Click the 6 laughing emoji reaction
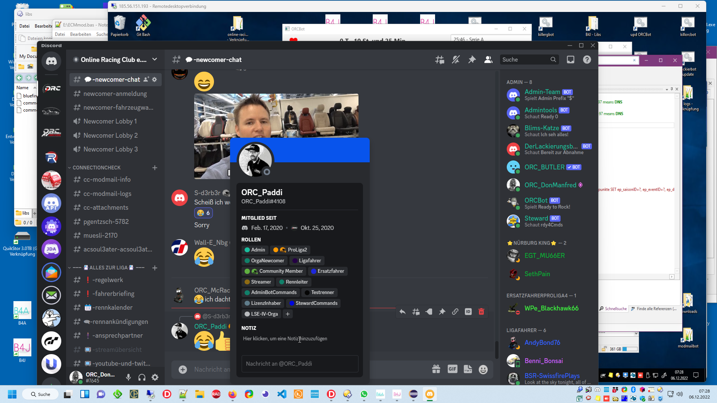Screen dimensions: 717x403 click(204, 213)
